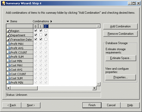
Task: Click the Cost COUNT data item icon
Action: click(9, 74)
